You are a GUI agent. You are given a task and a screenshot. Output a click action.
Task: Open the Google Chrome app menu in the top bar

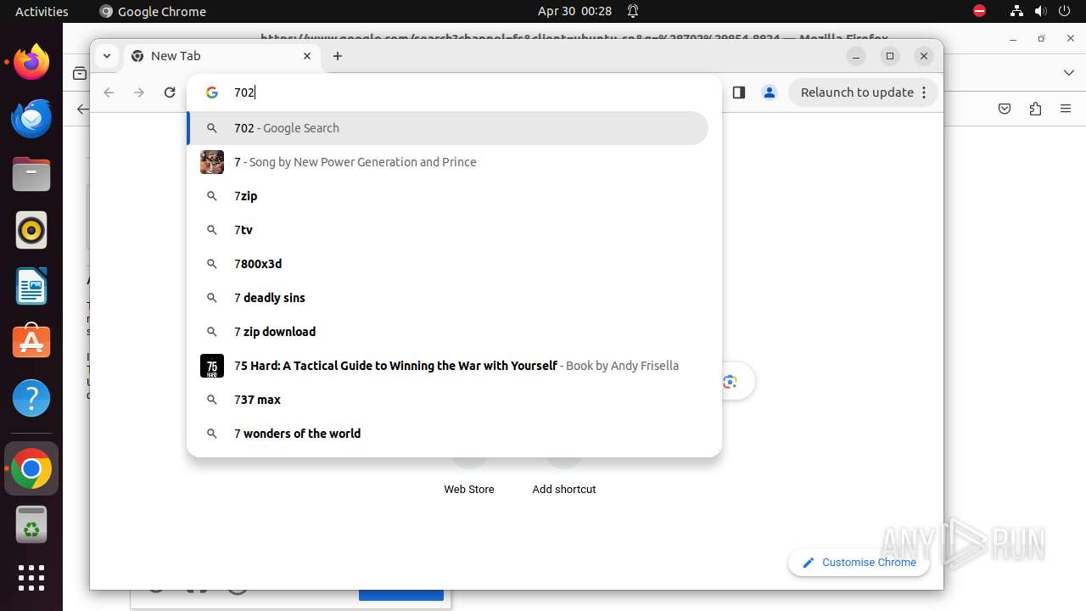coord(153,11)
